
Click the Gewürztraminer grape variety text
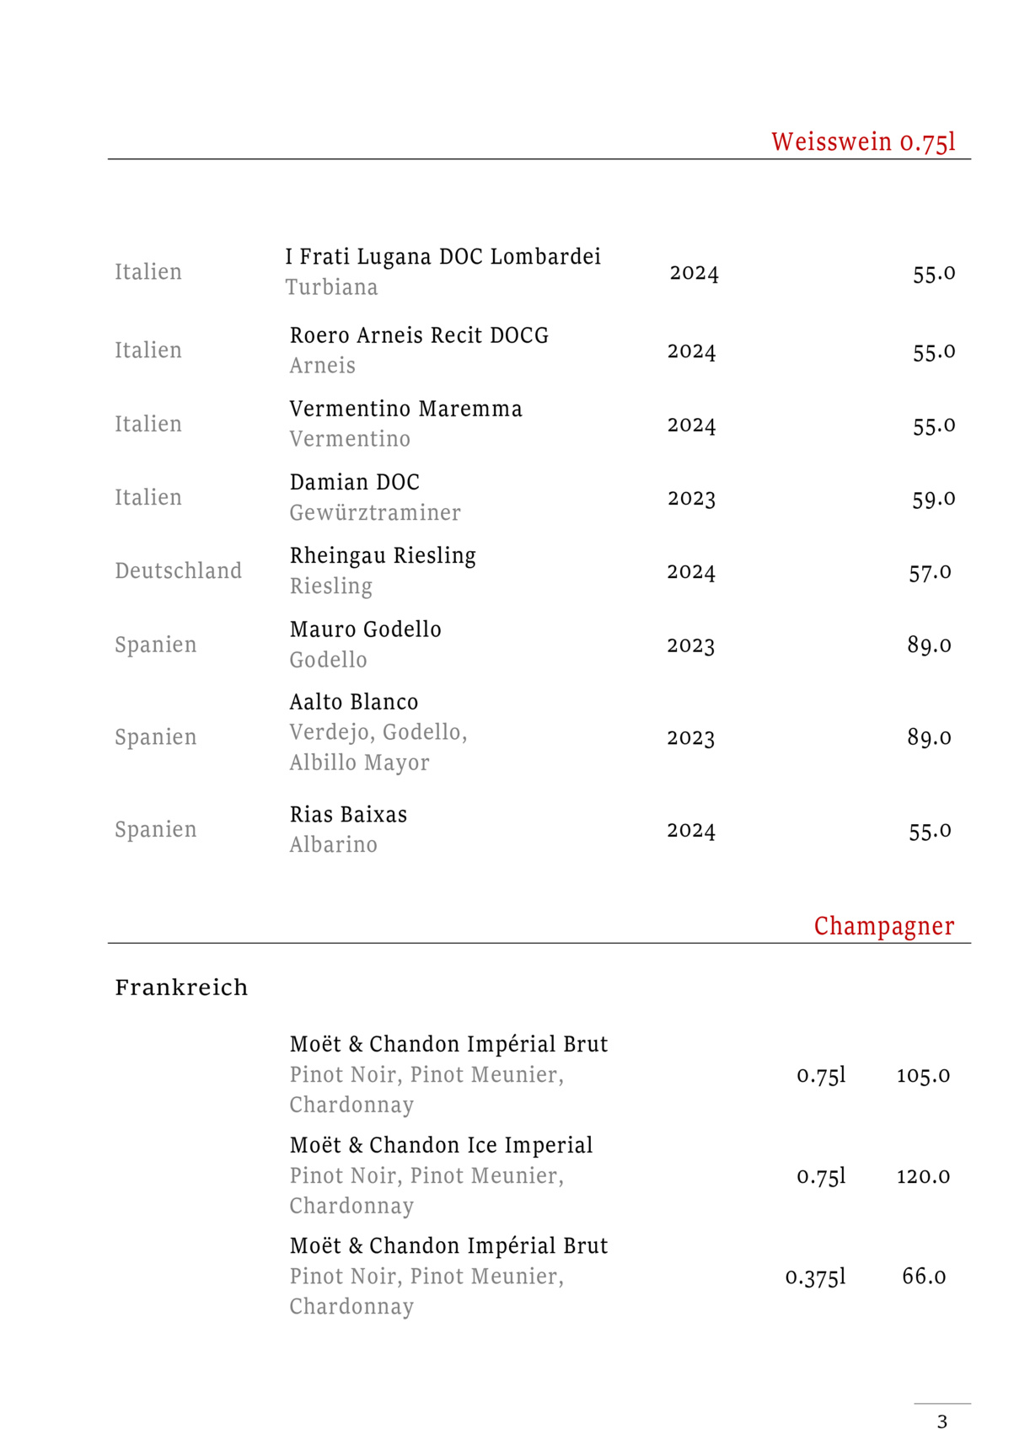(x=375, y=512)
